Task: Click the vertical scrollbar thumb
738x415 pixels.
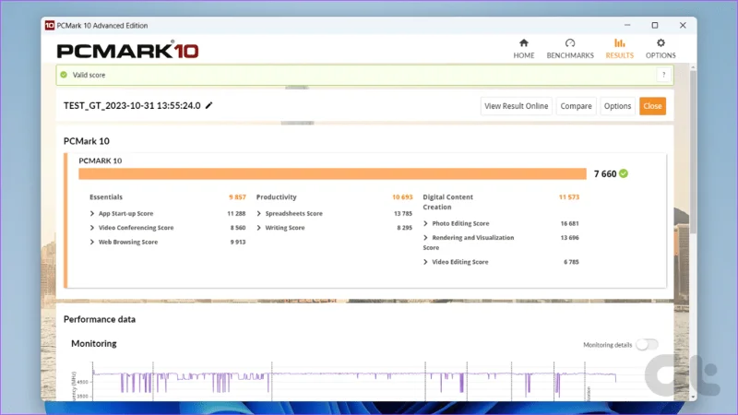Action: (x=693, y=150)
